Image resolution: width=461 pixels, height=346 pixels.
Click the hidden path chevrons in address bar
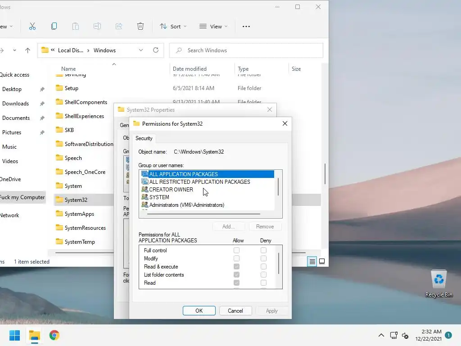tap(53, 50)
